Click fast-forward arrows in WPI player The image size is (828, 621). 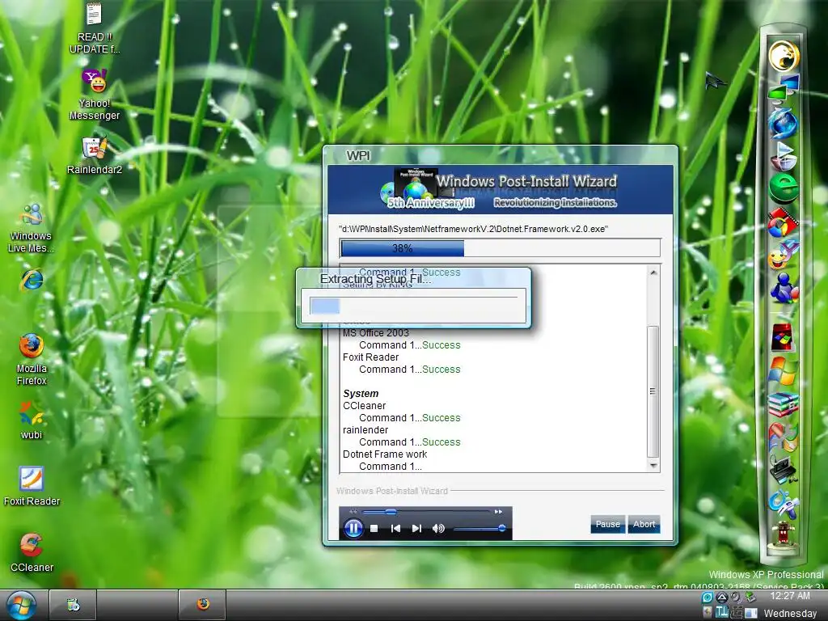[498, 512]
